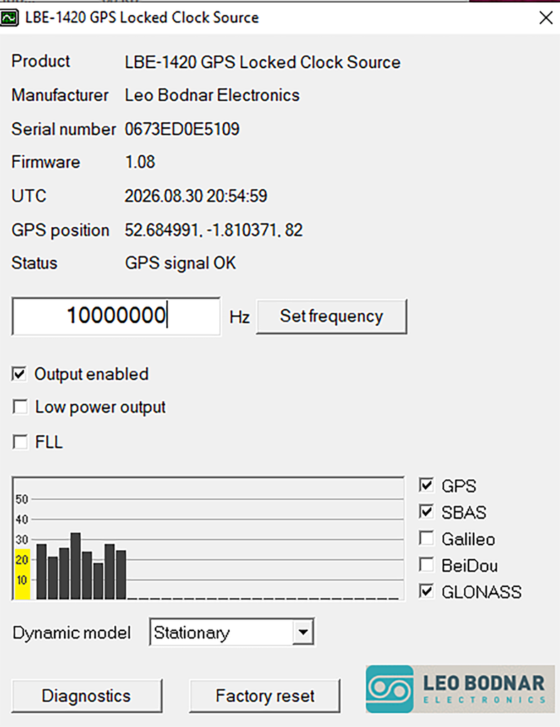The image size is (560, 727).
Task: Enable the BeiDou constellation
Action: pyautogui.click(x=426, y=564)
